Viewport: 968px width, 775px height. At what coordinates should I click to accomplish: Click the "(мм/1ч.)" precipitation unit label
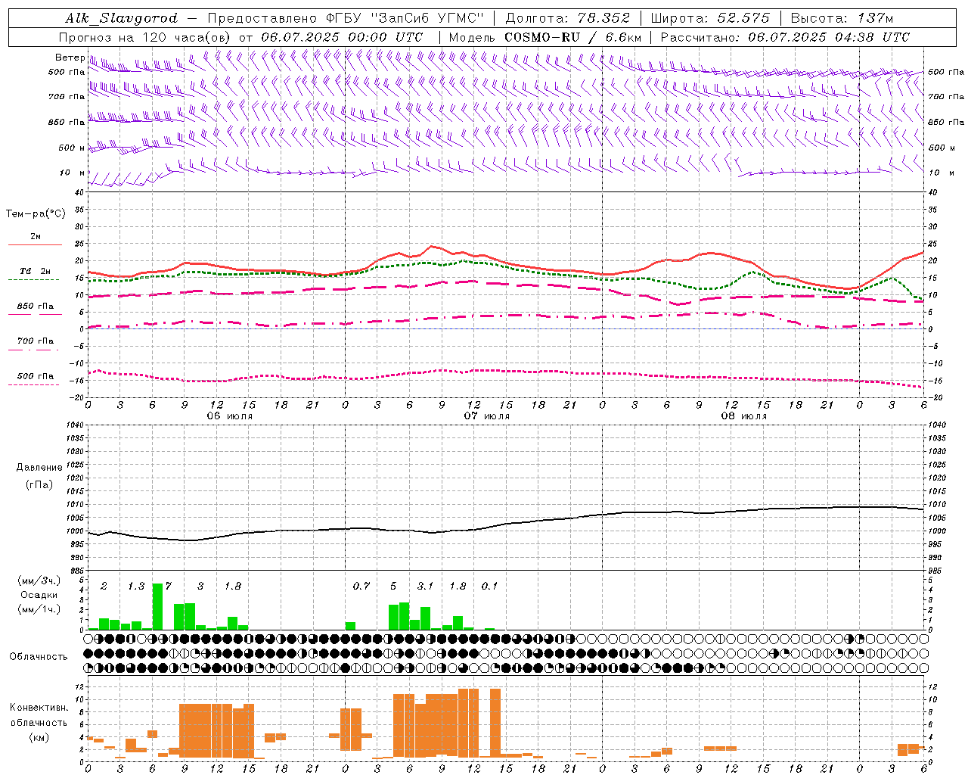39,609
